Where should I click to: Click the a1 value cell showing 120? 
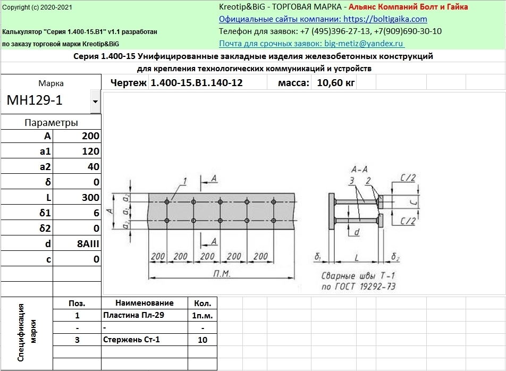click(x=77, y=151)
